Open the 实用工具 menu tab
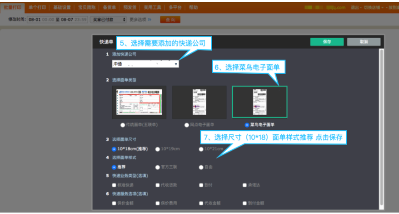The width and height of the screenshot is (399, 214). 152,7
